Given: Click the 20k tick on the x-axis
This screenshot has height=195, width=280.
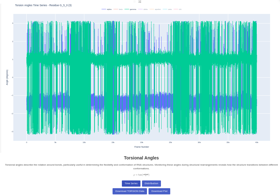Looking at the screenshot, I should click(142, 142).
